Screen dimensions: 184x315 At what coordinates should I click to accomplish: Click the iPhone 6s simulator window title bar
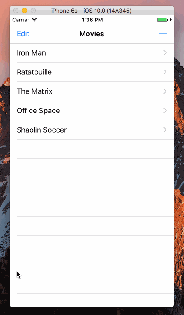(92, 10)
